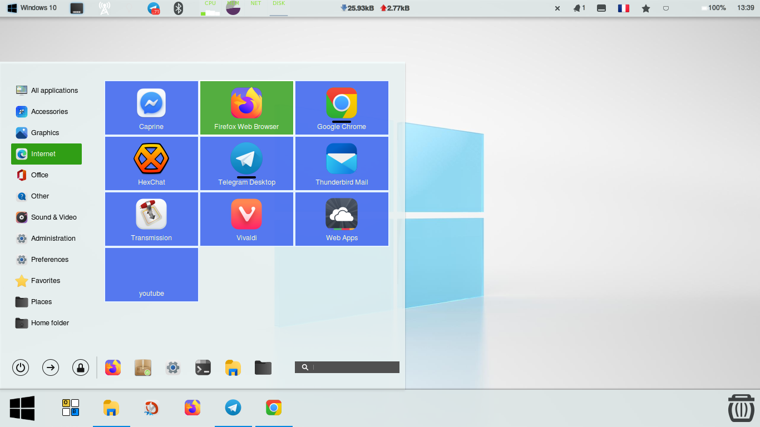Open the clock showing 13:39

[x=746, y=8]
